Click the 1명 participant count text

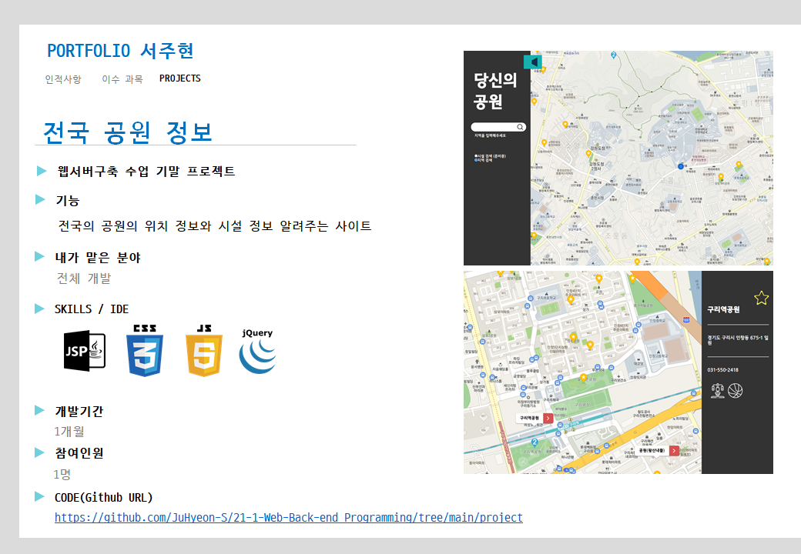(x=62, y=475)
